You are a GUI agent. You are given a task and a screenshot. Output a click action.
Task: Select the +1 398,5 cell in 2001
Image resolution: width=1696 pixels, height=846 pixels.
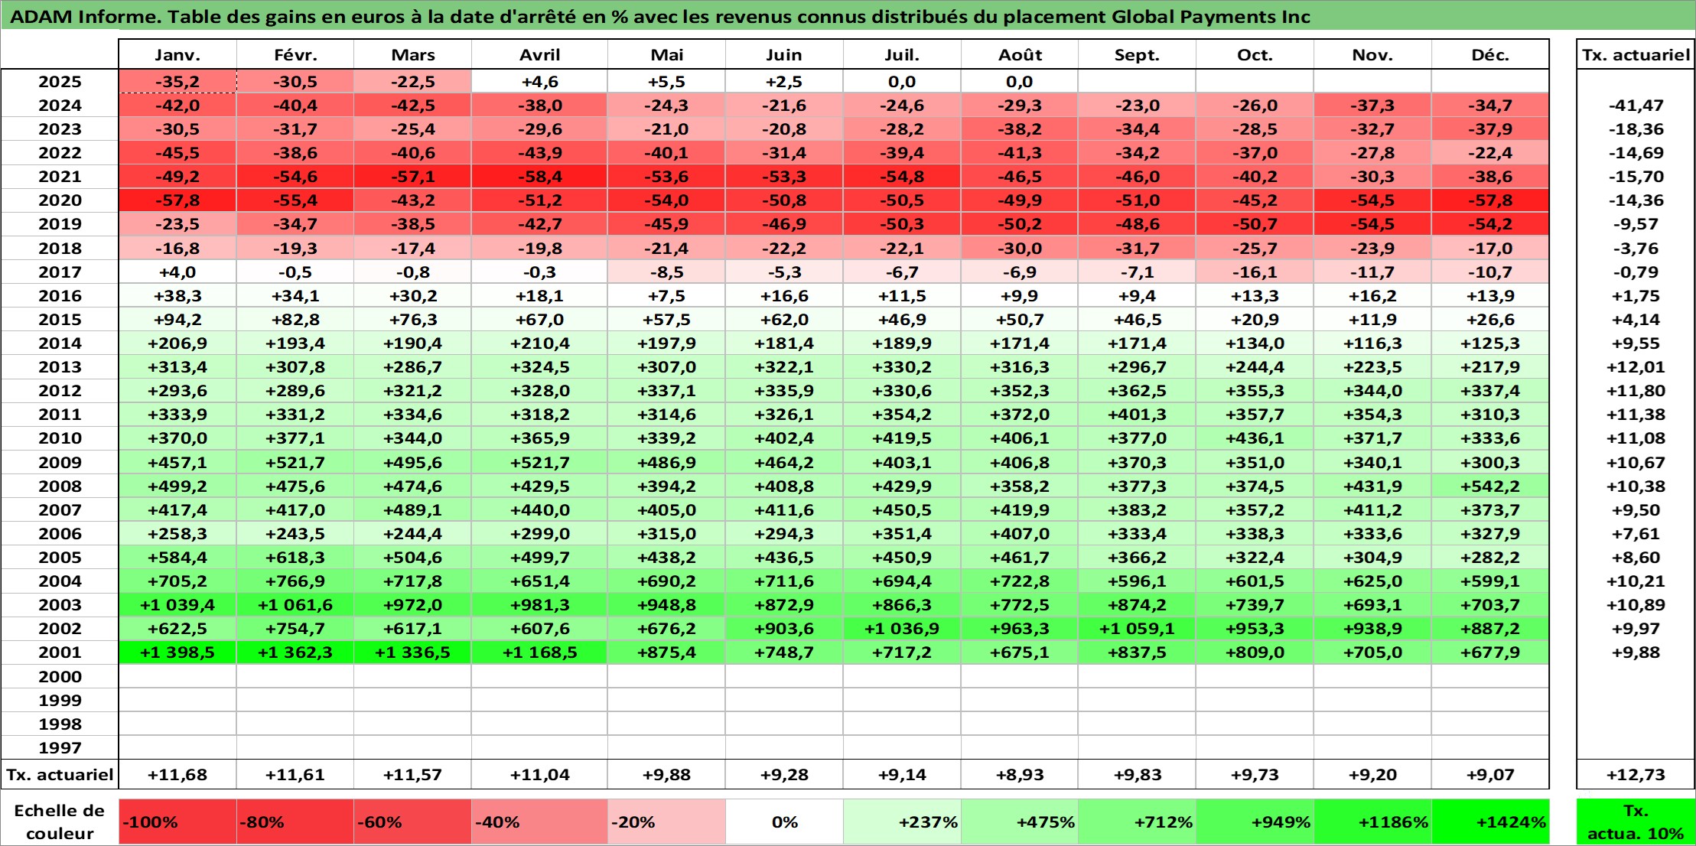point(177,652)
